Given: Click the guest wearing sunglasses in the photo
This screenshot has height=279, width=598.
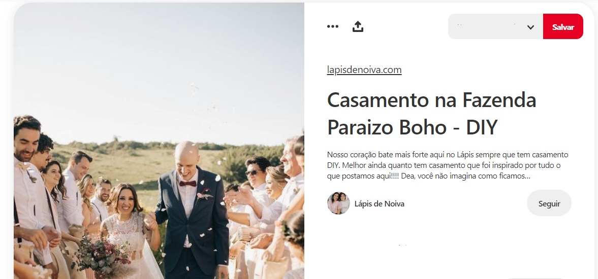Looking at the screenshot, I should pos(255,175).
